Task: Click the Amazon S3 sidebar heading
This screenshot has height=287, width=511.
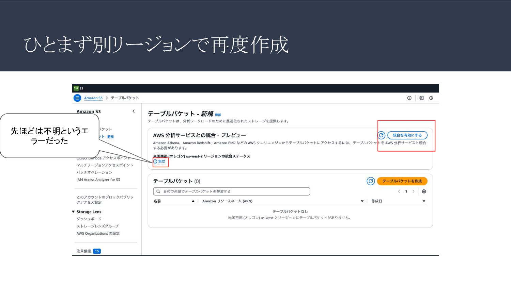Action: (89, 112)
